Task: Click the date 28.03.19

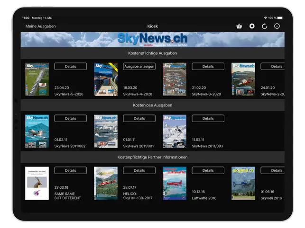Action: tap(62, 187)
